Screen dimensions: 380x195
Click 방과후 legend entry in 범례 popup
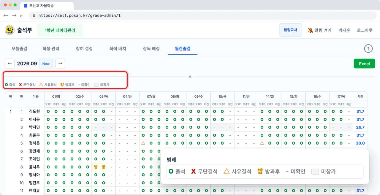tap(268, 171)
